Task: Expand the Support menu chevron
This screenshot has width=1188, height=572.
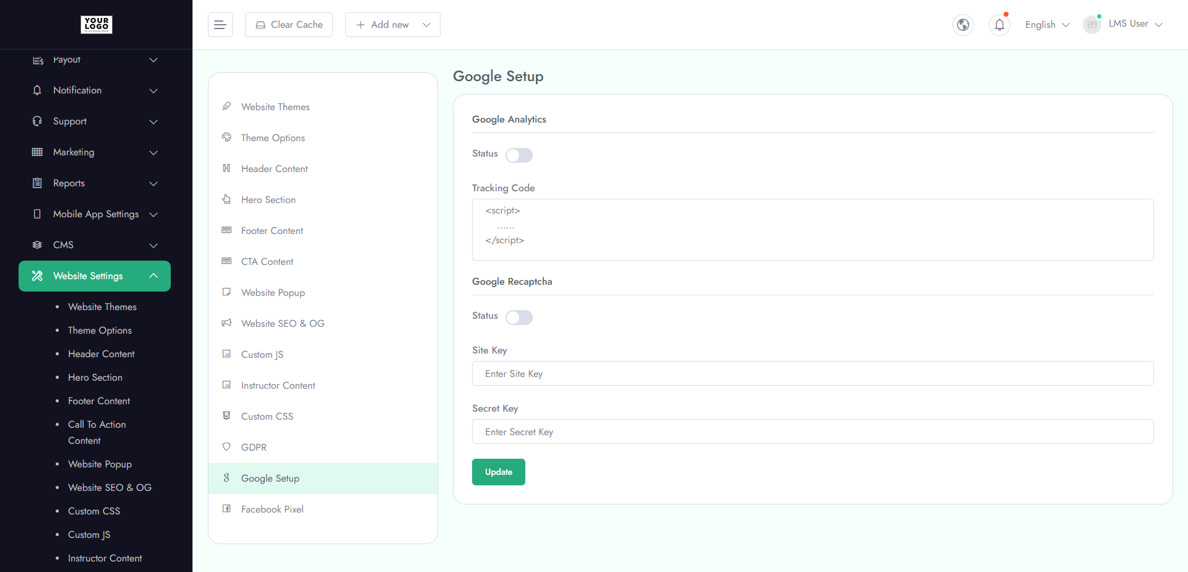Action: pos(153,122)
